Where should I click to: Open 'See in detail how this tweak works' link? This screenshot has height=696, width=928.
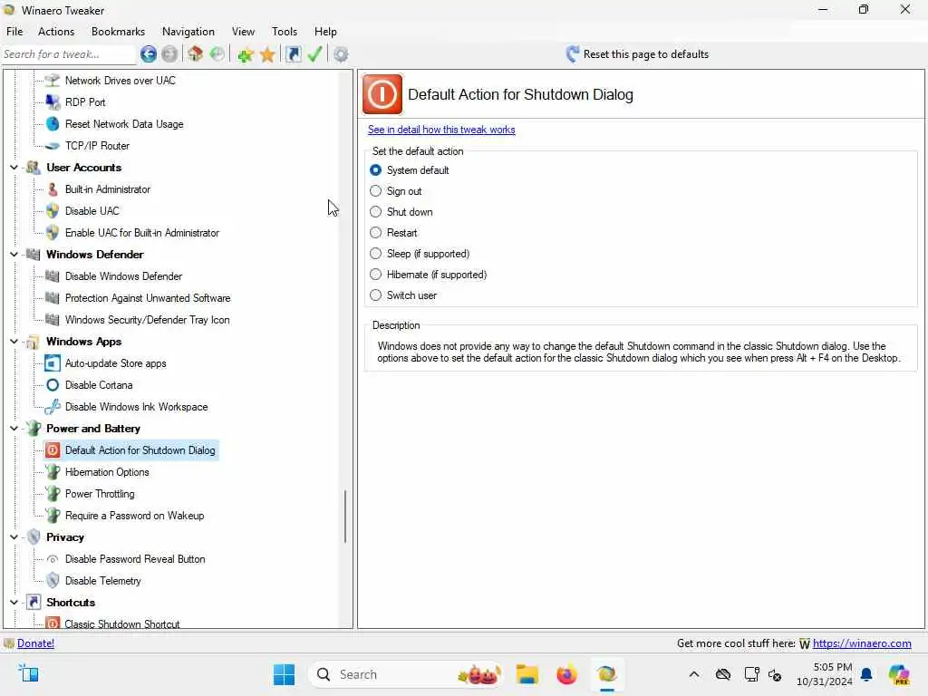tap(441, 130)
